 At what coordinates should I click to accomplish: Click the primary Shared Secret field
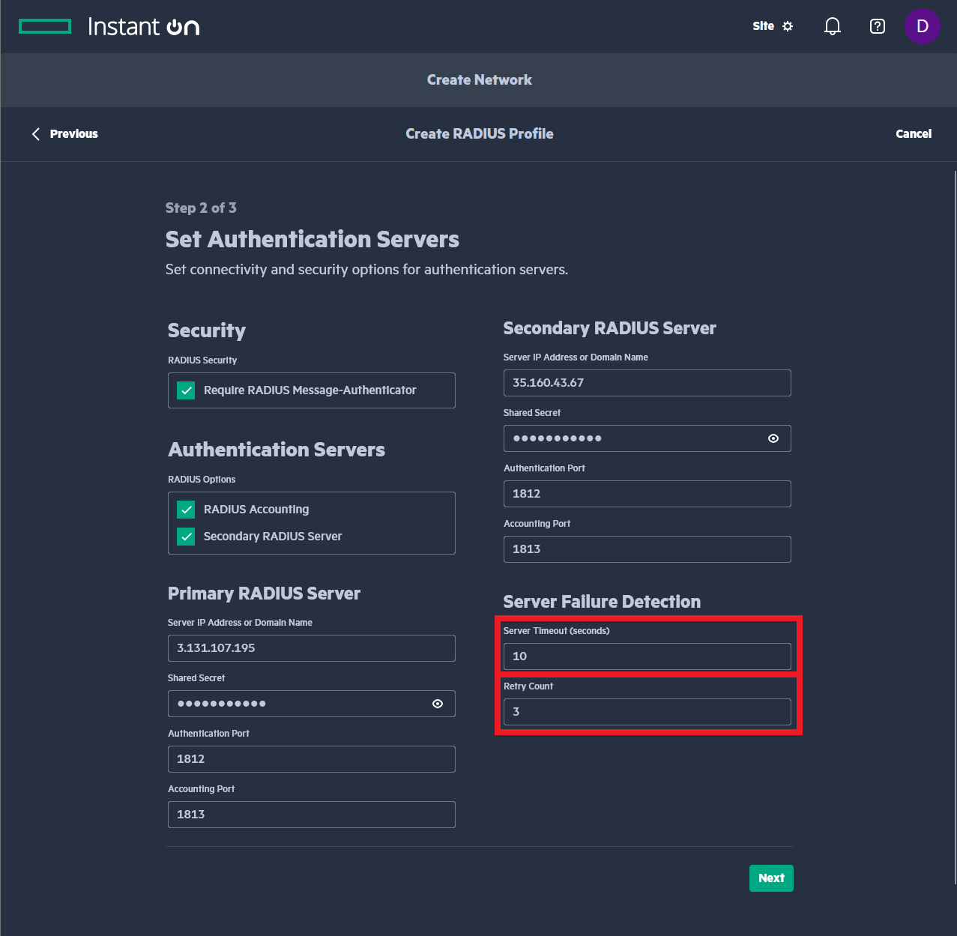(x=312, y=704)
